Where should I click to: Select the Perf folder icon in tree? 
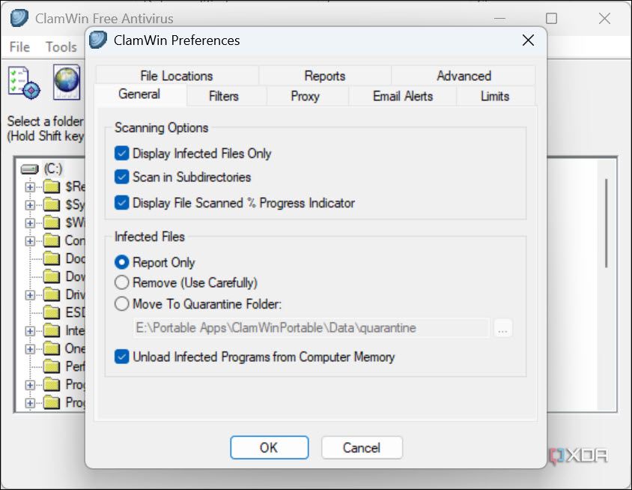tap(52, 366)
